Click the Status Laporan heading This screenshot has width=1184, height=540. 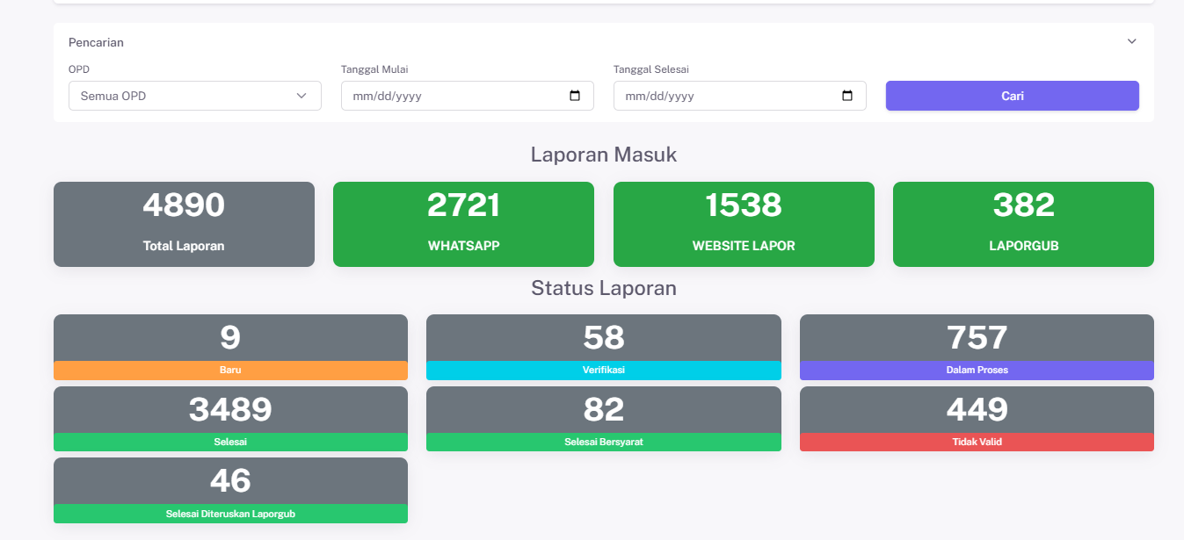[x=604, y=288]
